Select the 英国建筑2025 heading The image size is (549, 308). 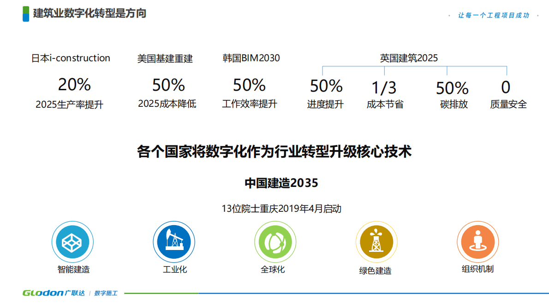(x=409, y=58)
